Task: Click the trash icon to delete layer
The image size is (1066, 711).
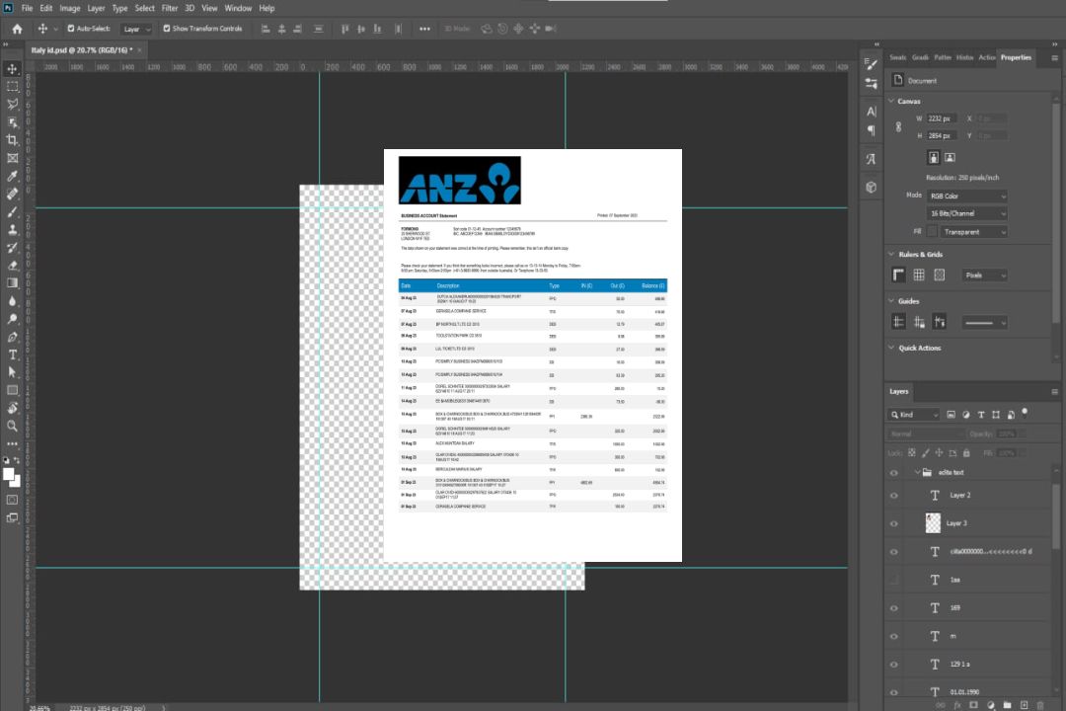Action: click(x=1040, y=705)
